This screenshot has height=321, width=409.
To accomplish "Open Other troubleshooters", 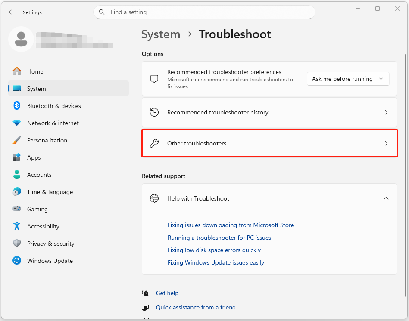I will coord(269,143).
